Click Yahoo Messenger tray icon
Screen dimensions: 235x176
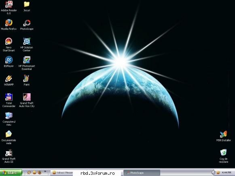tap(218, 173)
